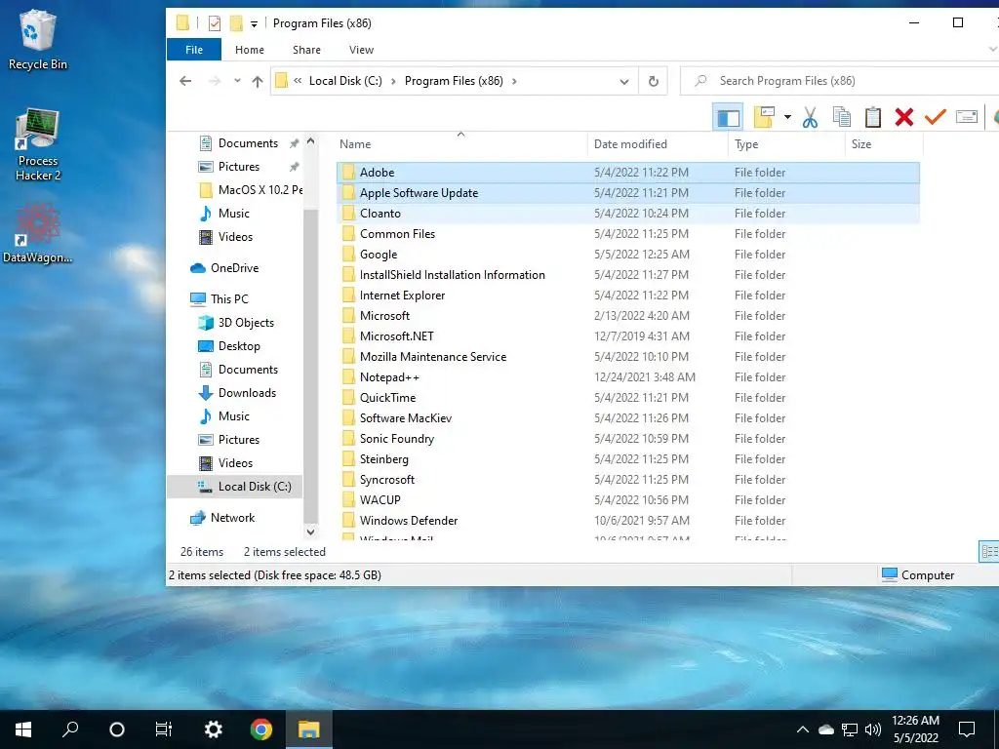Expand the folder options dropdown arrow

(x=787, y=117)
